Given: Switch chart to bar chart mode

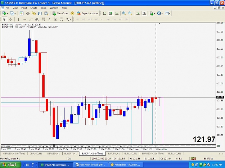Looking at the screenshot, I should click(105, 13).
